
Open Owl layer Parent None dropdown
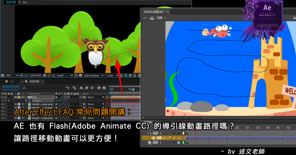pyautogui.click(x=96, y=97)
